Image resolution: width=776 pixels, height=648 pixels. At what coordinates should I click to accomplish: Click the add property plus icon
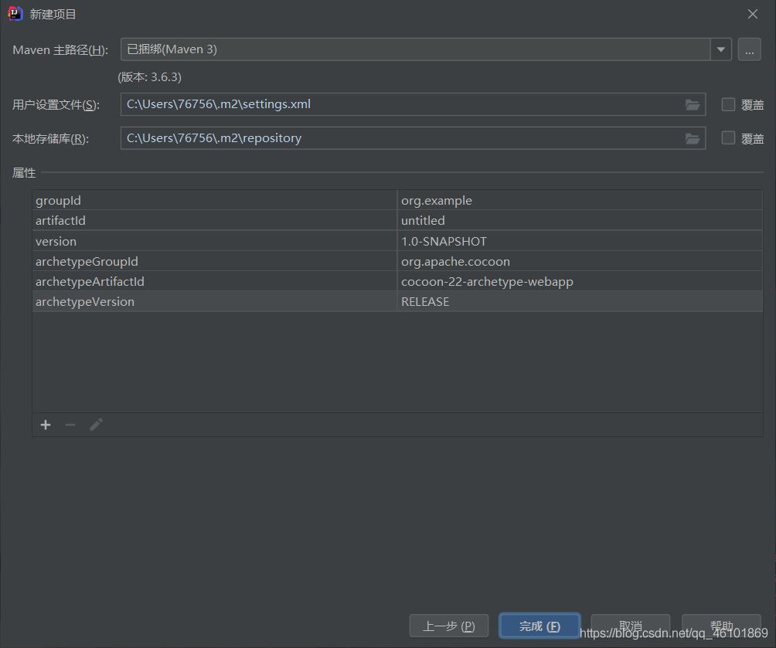tap(46, 425)
